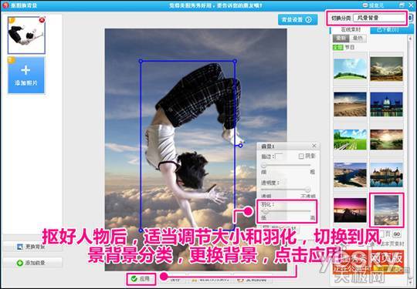Enable the 阴影 shadow checkbox
Image resolution: width=417 pixels, height=289 pixels.
tap(301, 156)
